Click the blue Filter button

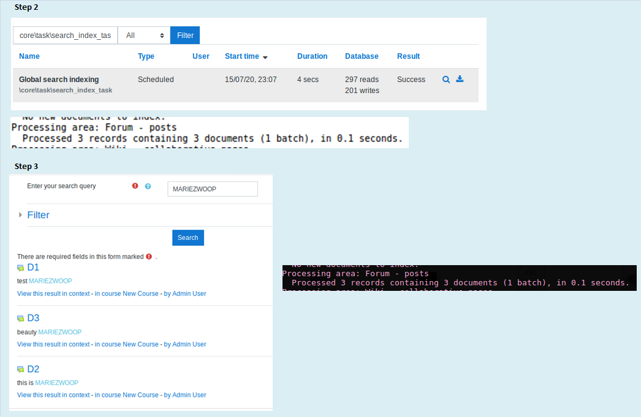click(x=185, y=35)
